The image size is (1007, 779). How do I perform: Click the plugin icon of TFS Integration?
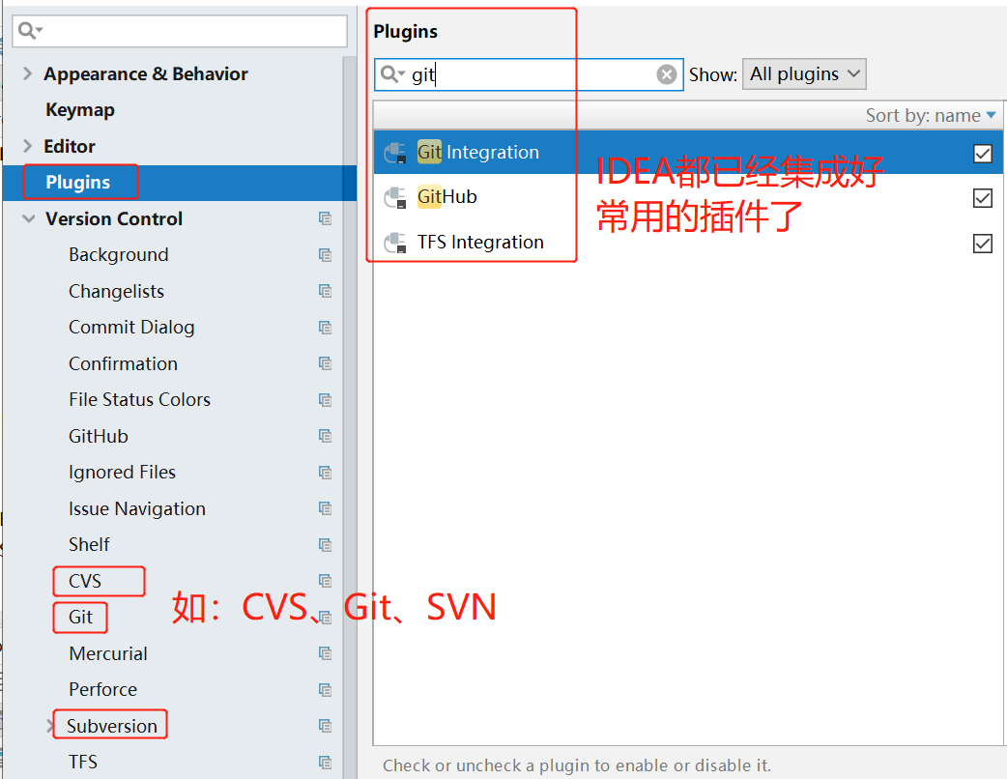[395, 243]
